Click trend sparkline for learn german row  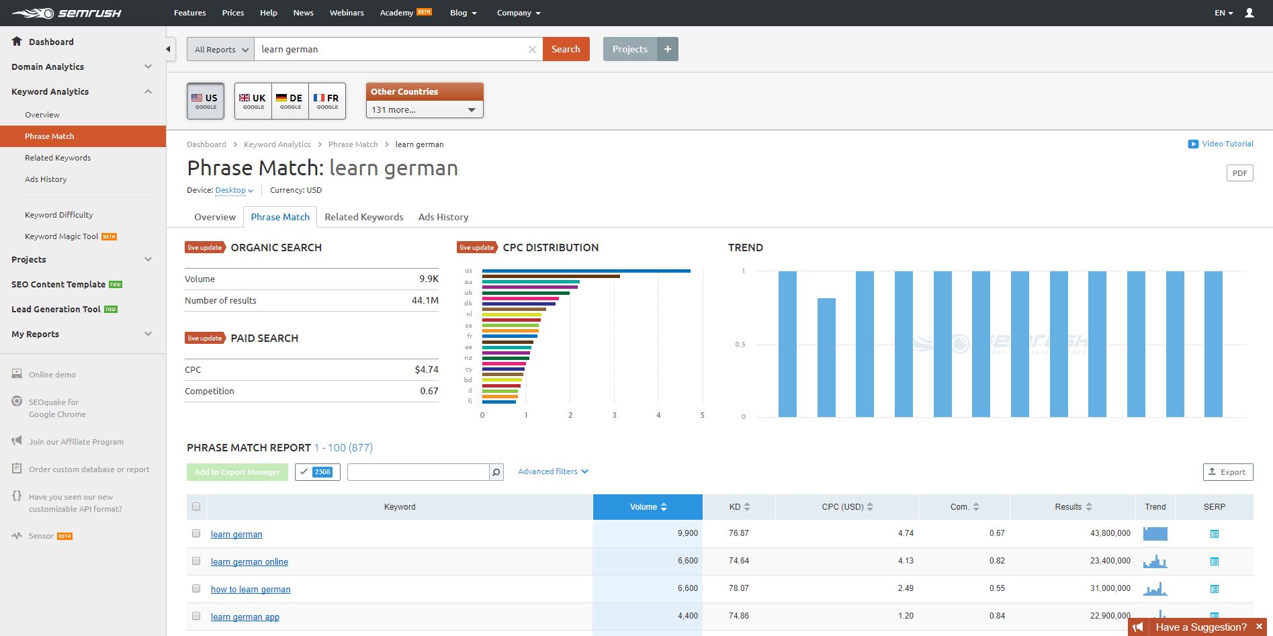coord(1155,533)
